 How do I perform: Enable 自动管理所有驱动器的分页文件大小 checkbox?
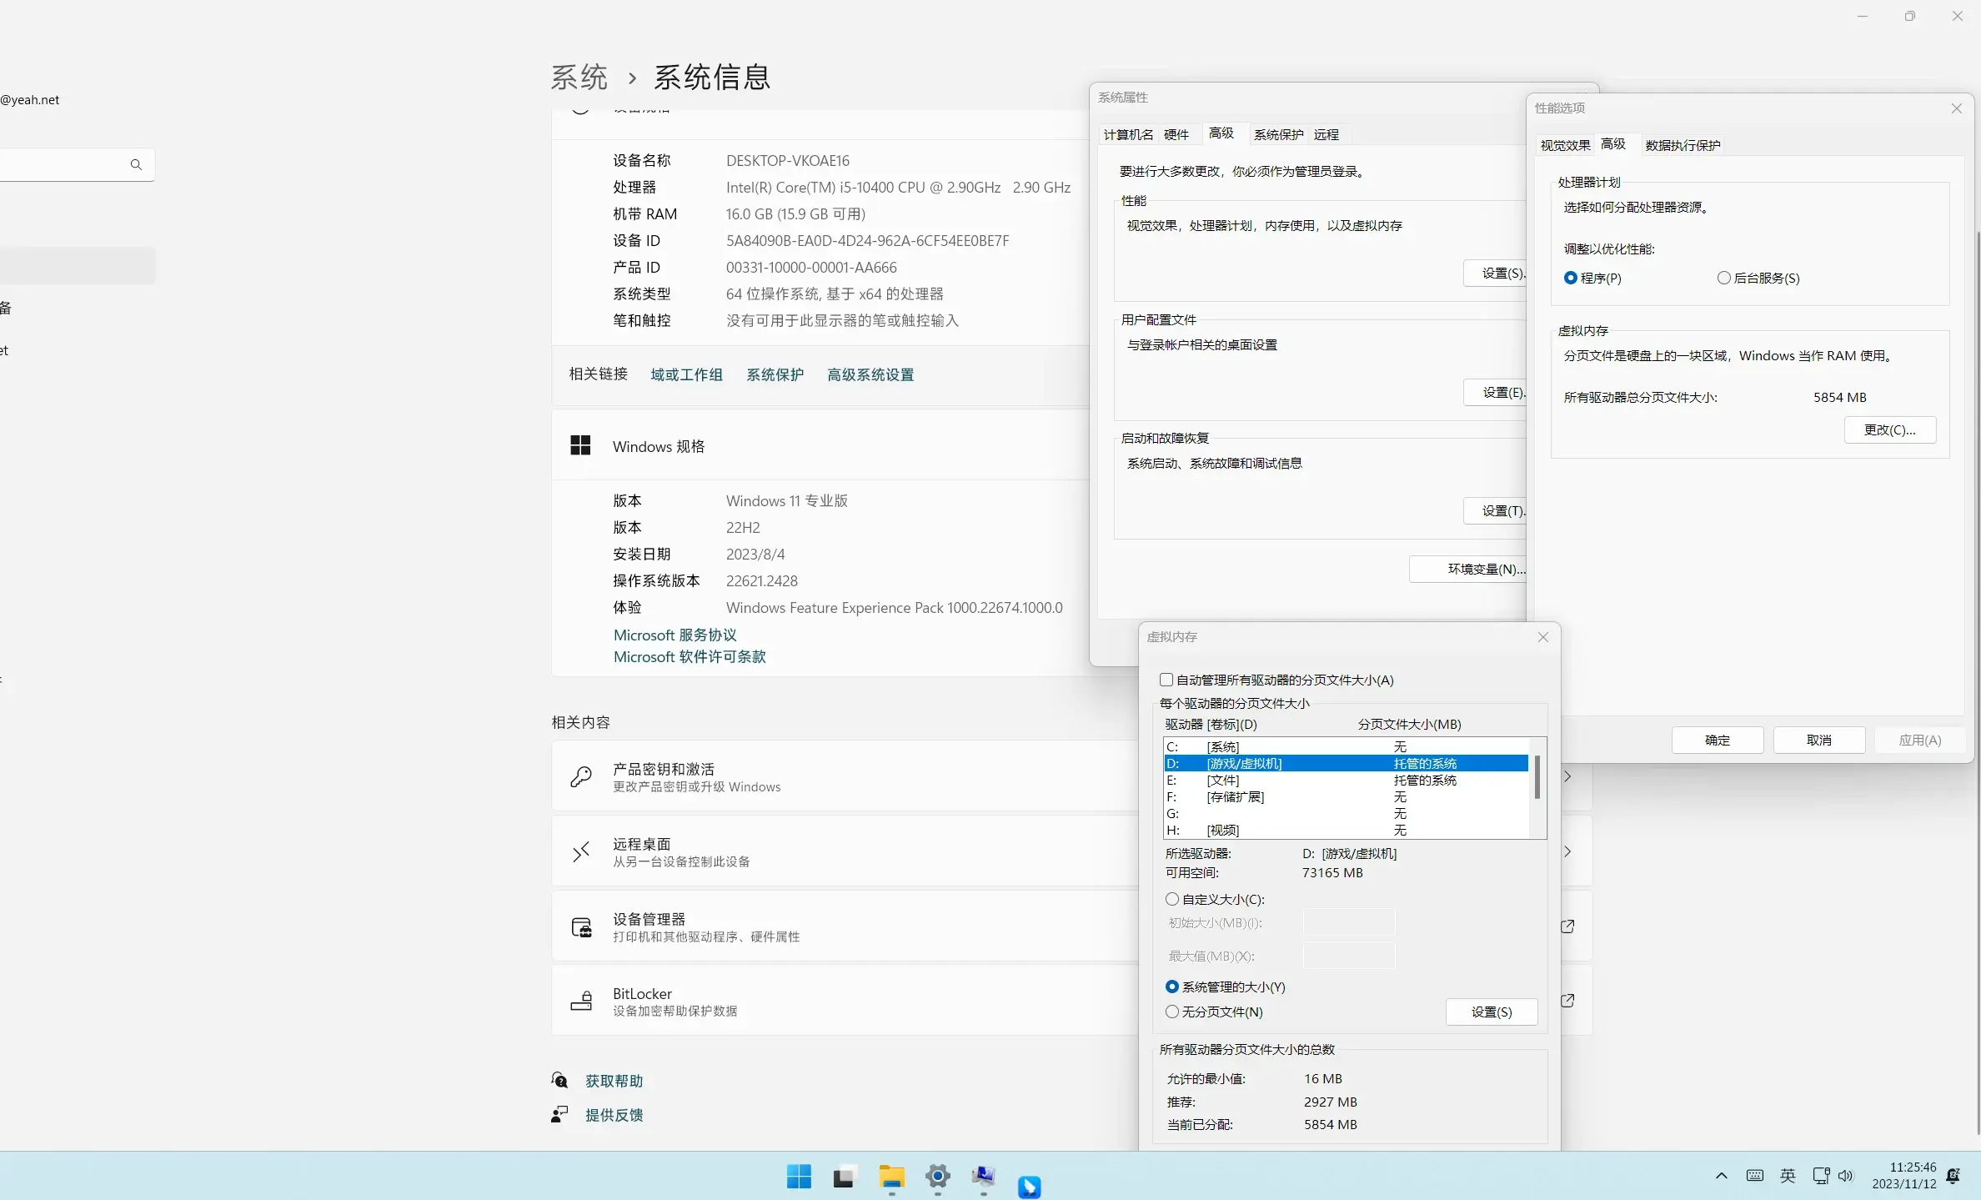point(1166,680)
